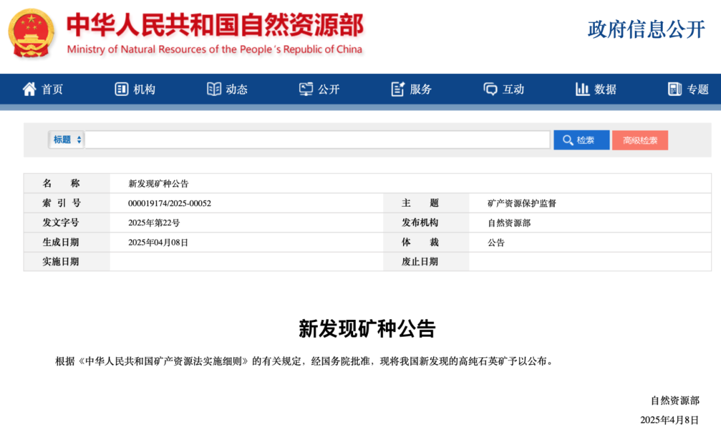Click the monitor icon beside 公开
The width and height of the screenshot is (721, 440).
tap(306, 89)
